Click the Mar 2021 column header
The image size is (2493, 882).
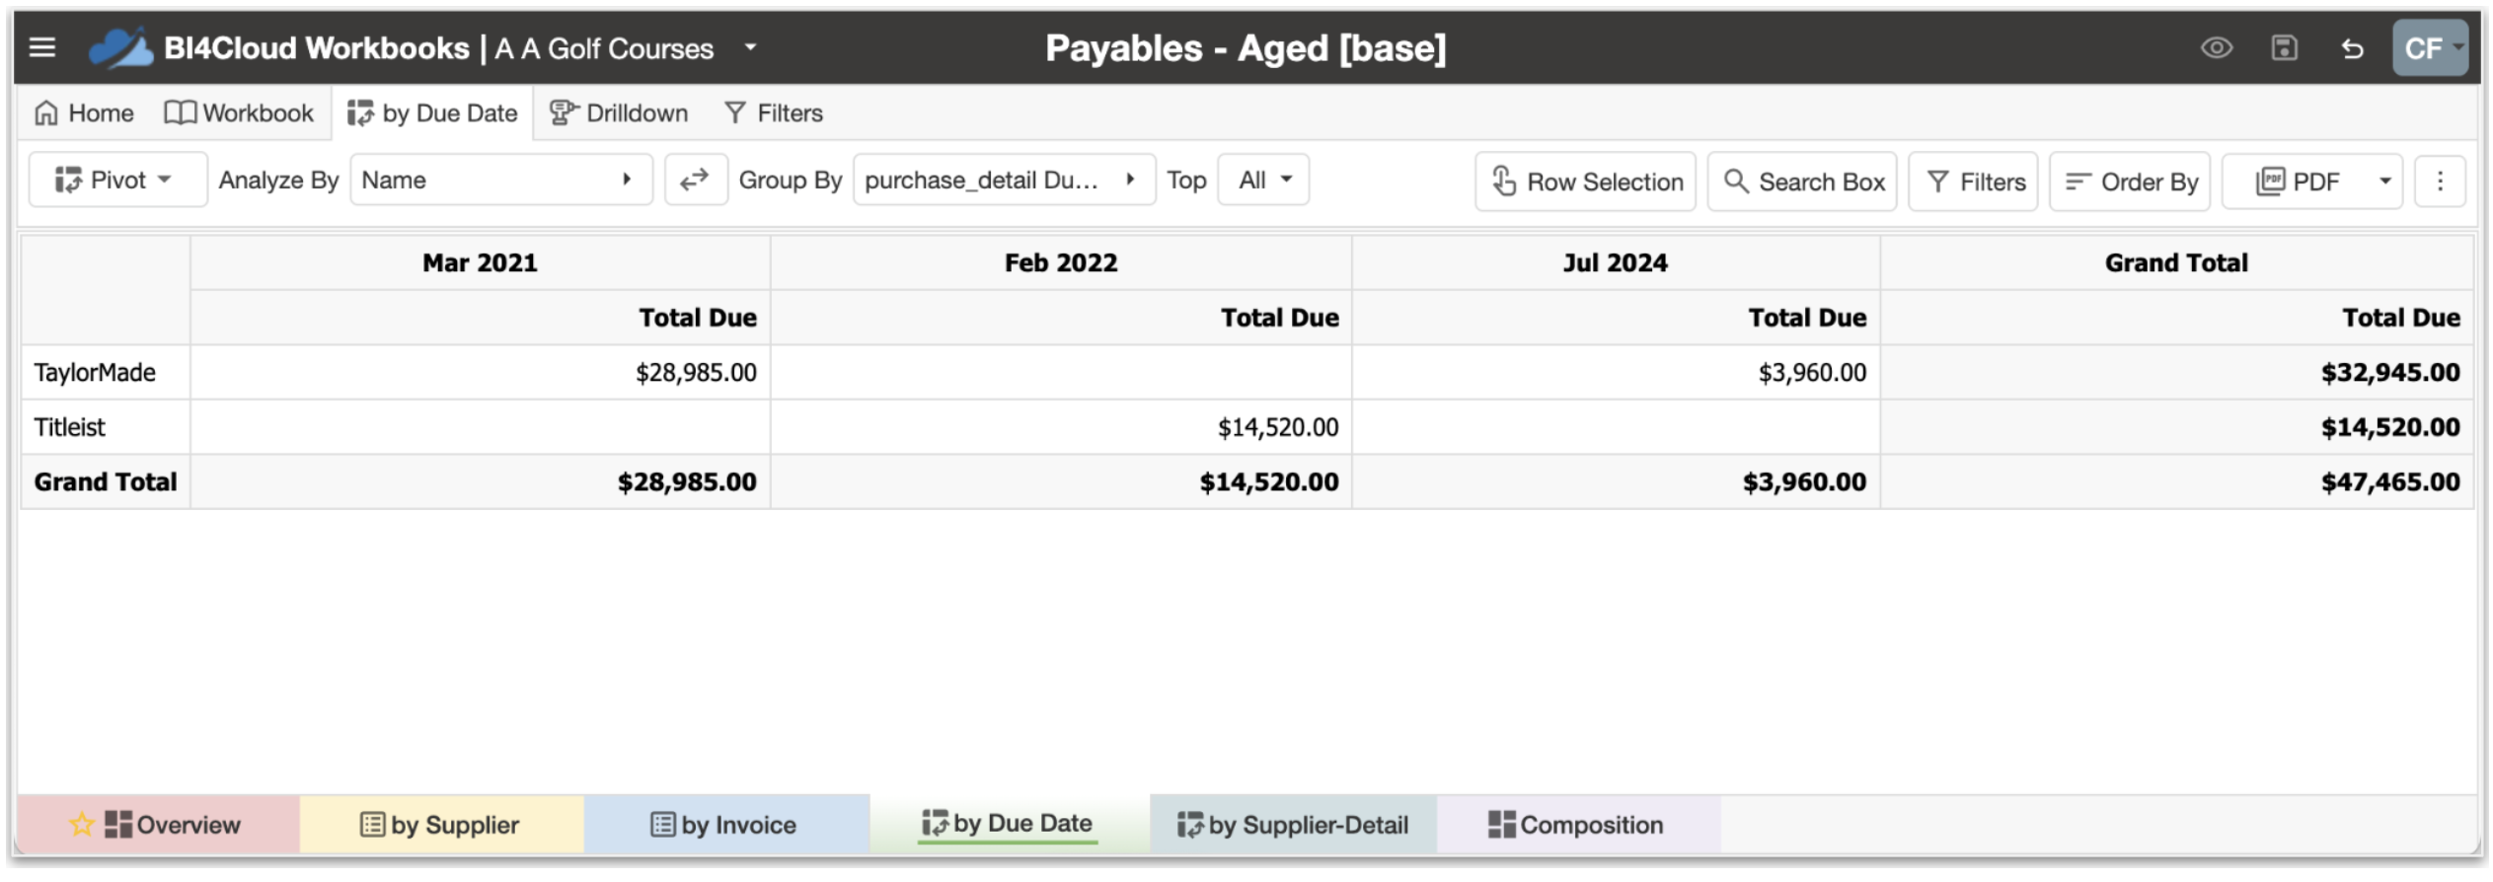(480, 262)
